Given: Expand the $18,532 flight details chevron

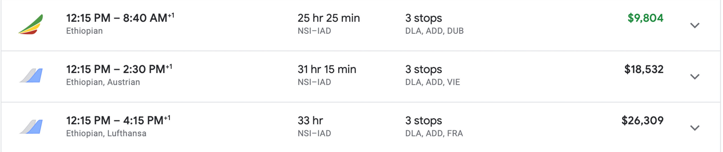Looking at the screenshot, I should pyautogui.click(x=694, y=76).
